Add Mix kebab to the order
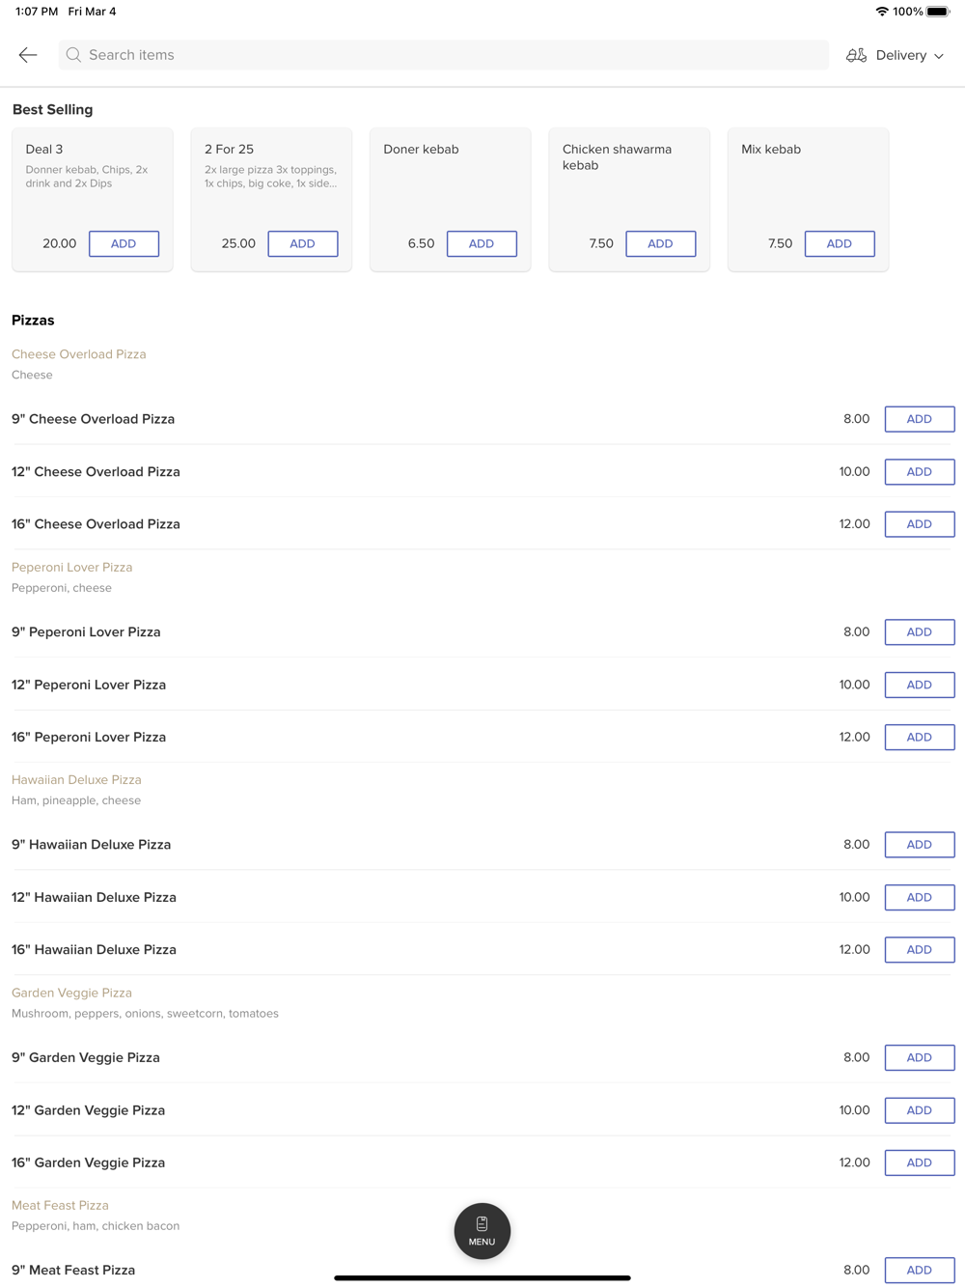This screenshot has width=965, height=1288. pos(840,243)
